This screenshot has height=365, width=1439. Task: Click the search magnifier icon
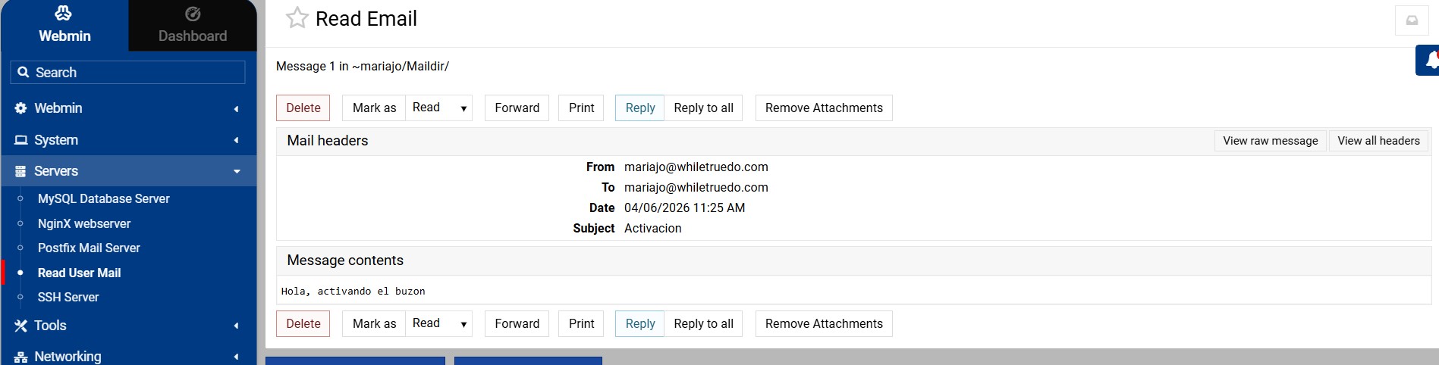(x=24, y=73)
